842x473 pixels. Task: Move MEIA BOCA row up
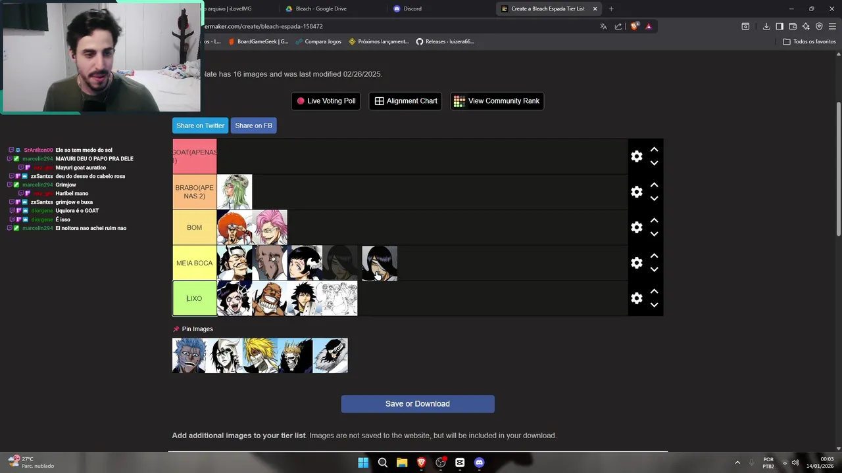coord(654,256)
